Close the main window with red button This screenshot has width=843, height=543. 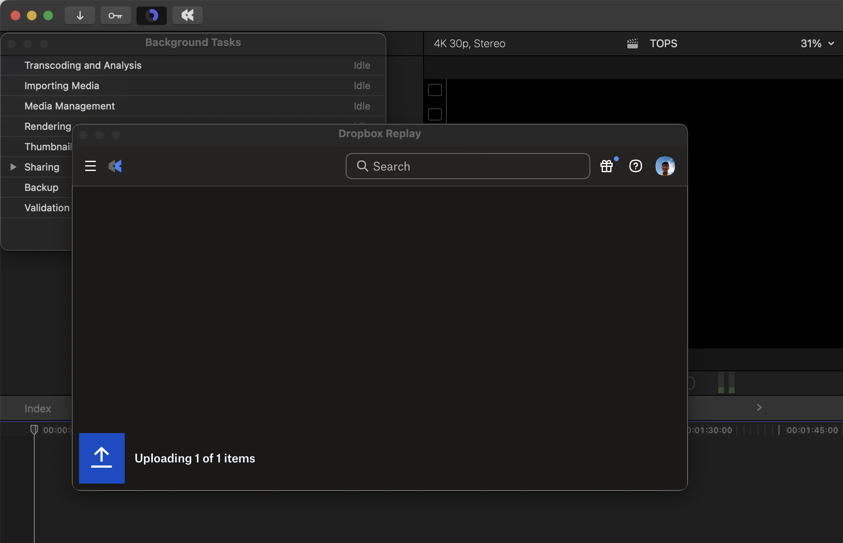[x=15, y=15]
